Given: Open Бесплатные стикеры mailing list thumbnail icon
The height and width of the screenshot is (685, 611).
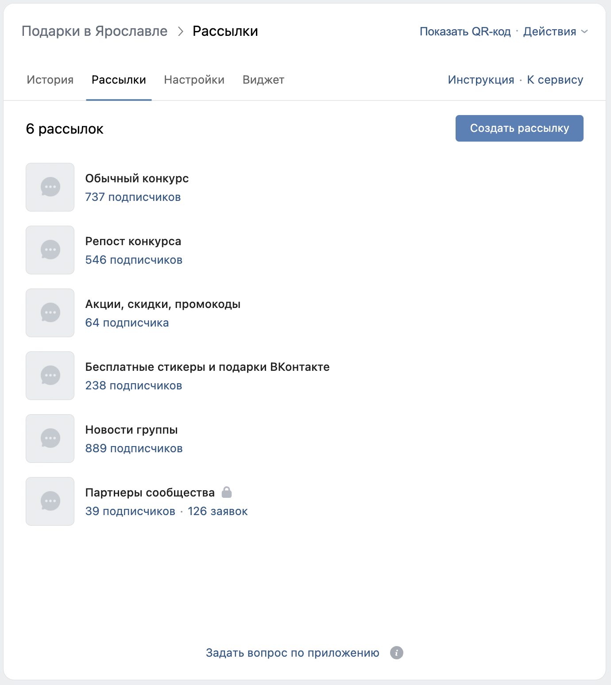Looking at the screenshot, I should [x=50, y=376].
